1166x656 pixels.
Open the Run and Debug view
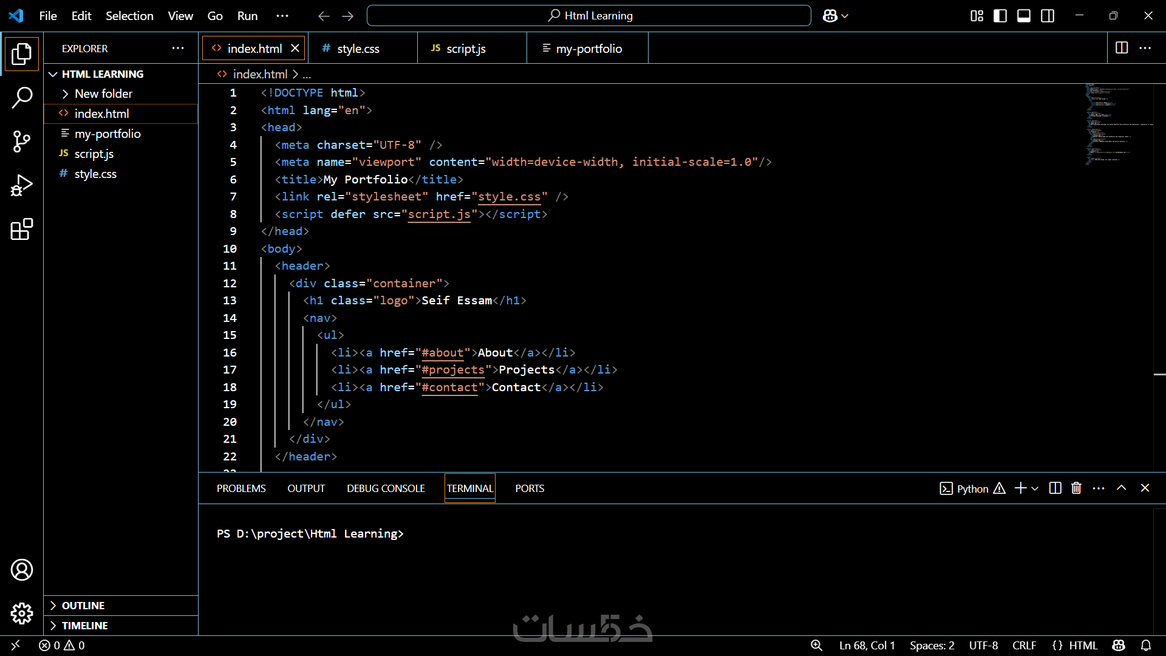pyautogui.click(x=22, y=185)
